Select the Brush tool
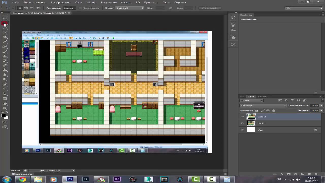 click(x=5, y=51)
